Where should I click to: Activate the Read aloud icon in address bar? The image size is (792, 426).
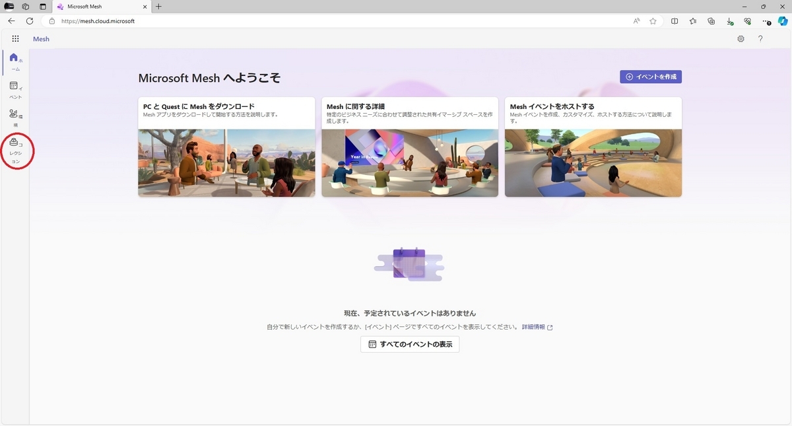click(636, 21)
